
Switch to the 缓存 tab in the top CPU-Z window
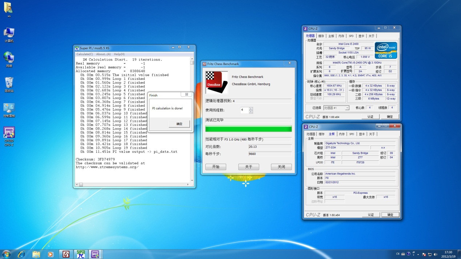(x=321, y=36)
